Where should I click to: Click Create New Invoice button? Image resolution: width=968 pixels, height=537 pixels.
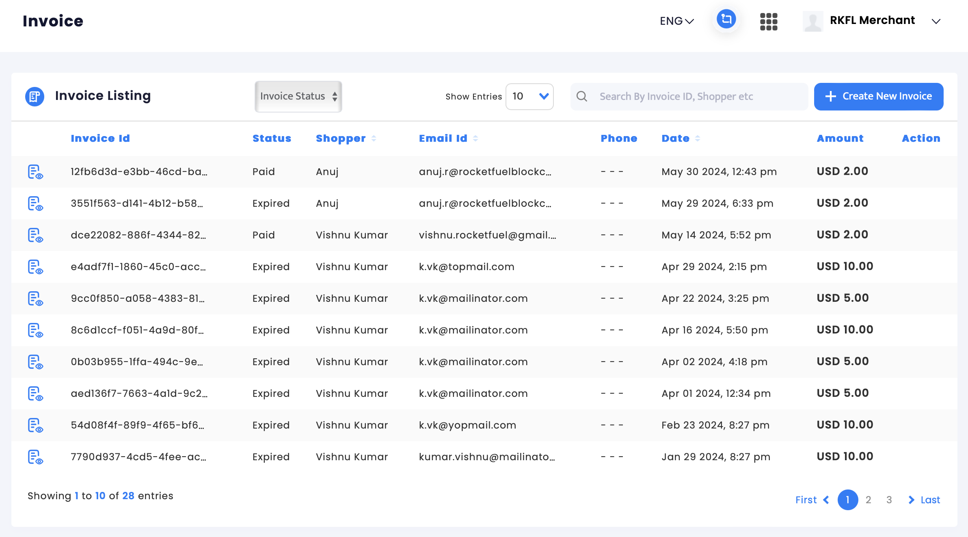pyautogui.click(x=878, y=96)
